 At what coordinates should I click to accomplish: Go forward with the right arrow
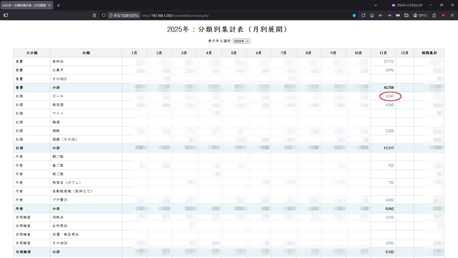coord(389,15)
